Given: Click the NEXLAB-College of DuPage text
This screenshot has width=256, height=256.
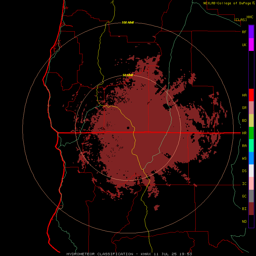Looking at the screenshot, I should click(x=227, y=3).
